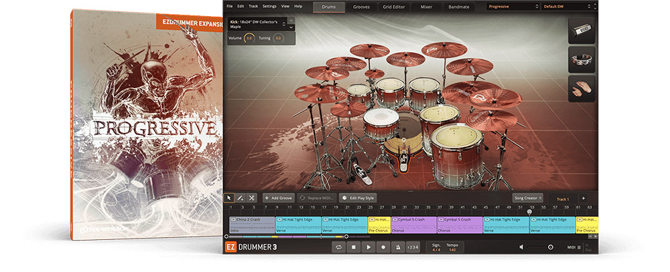Select the China 2 Crash intro block
Image resolution: width=670 pixels, height=272 pixels.
coord(251,224)
